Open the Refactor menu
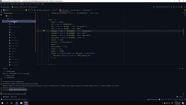This screenshot has height=105, width=186. coord(22,4)
